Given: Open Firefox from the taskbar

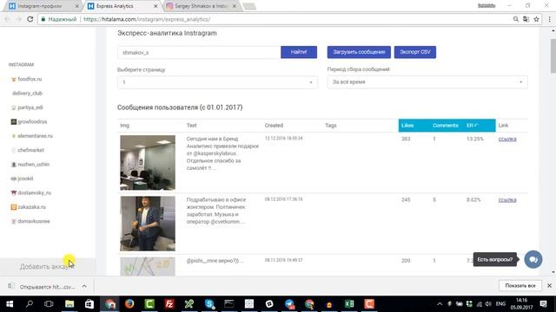Looking at the screenshot, I should 129,304.
